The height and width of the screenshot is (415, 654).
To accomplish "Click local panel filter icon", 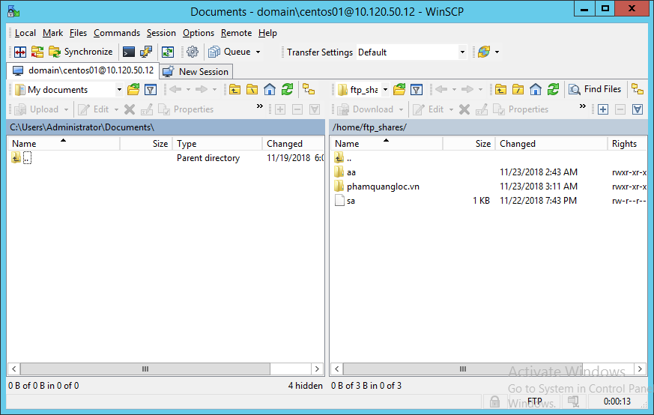I will [151, 89].
